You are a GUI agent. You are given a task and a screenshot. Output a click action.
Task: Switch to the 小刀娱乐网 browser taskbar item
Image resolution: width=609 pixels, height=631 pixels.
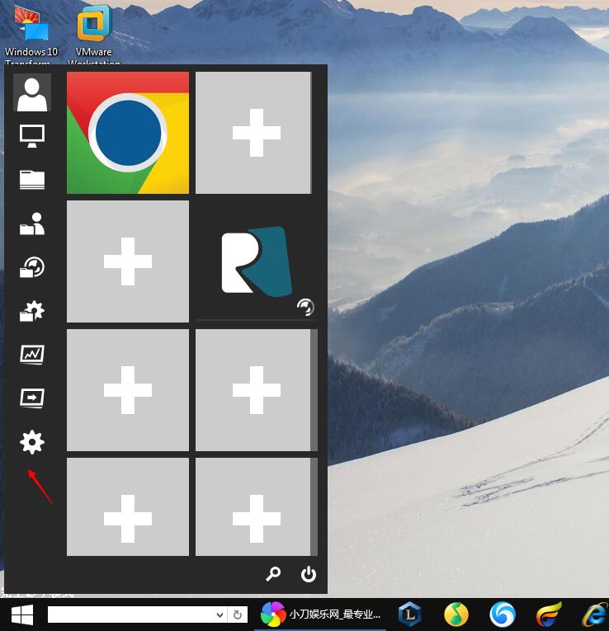coord(320,615)
